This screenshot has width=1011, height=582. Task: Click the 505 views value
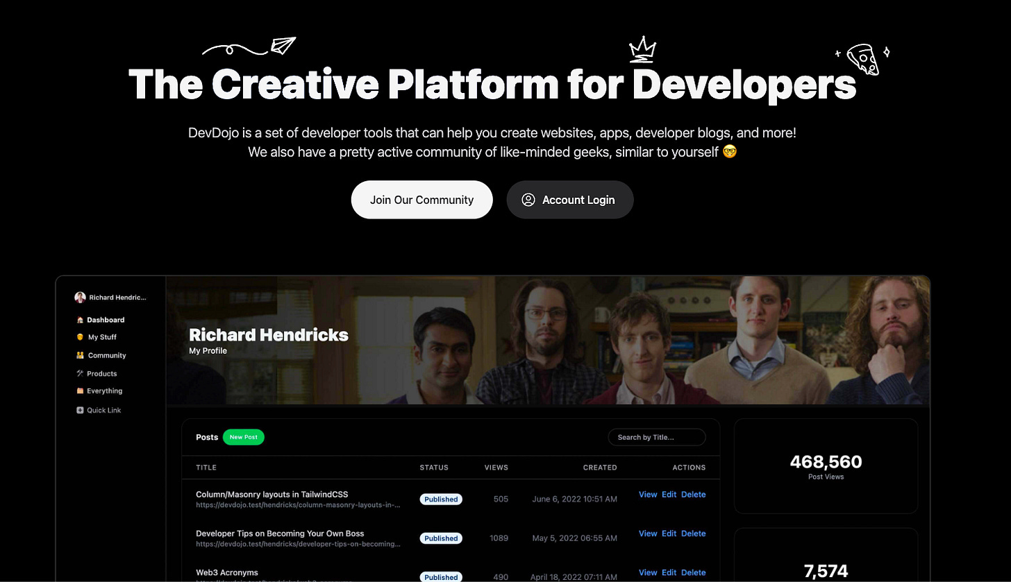click(501, 499)
